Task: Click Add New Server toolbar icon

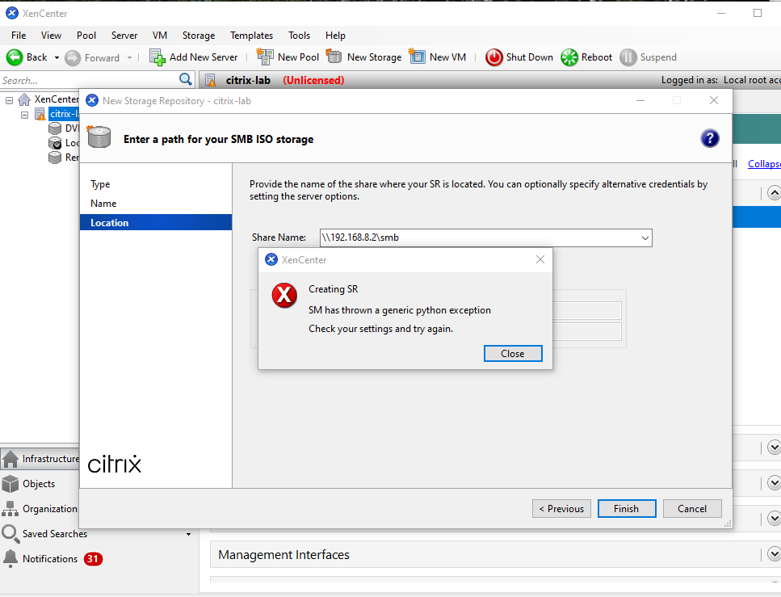Action: click(157, 57)
